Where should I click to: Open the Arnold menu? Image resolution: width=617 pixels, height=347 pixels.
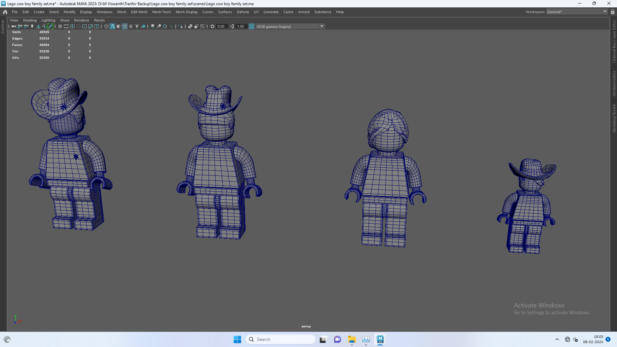coord(304,12)
